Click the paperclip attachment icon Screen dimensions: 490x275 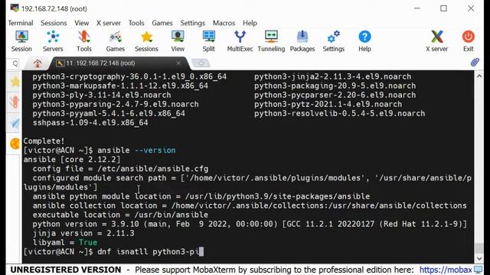click(x=475, y=63)
